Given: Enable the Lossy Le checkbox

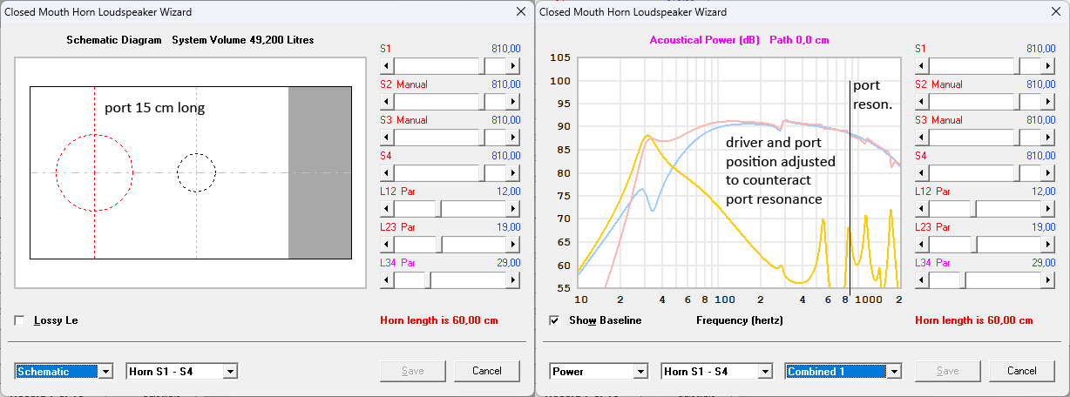Looking at the screenshot, I should click(20, 320).
